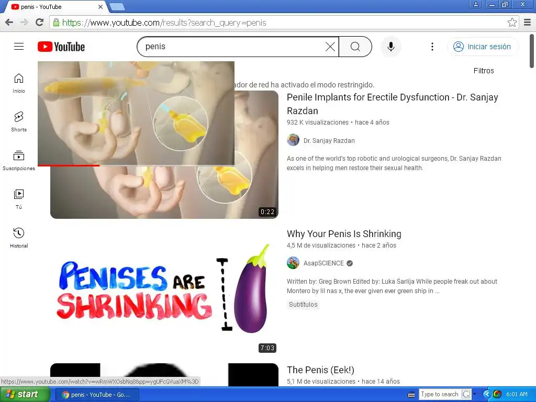Click the 4,5 M de visualizaciones text
Screen dimensions: 536x402
point(321,245)
